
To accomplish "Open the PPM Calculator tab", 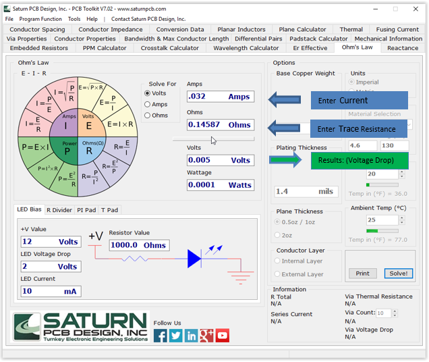I will pos(105,48).
